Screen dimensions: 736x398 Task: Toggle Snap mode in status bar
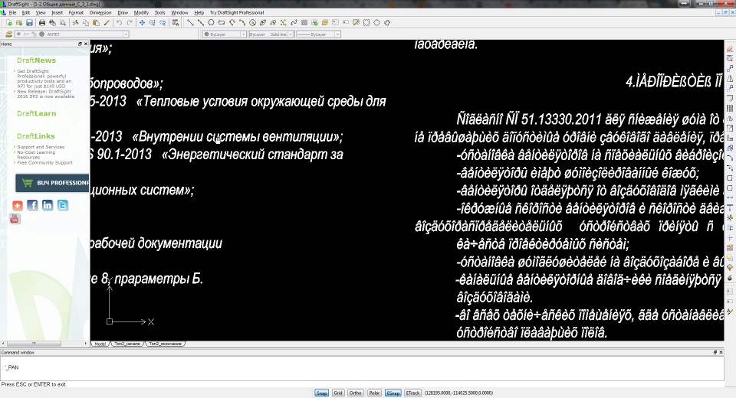pos(321,393)
